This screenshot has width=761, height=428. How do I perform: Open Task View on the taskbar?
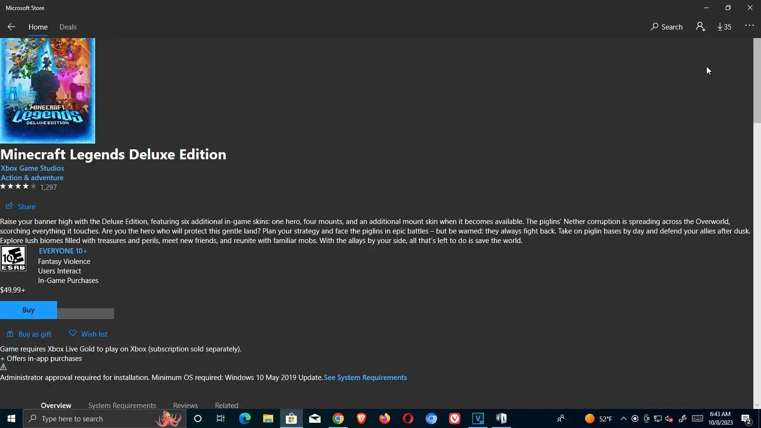(x=221, y=418)
